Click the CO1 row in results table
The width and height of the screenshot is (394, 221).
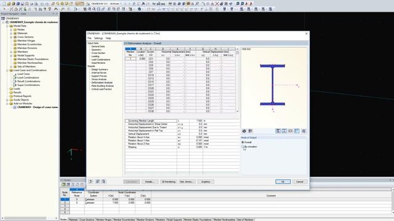180,59
